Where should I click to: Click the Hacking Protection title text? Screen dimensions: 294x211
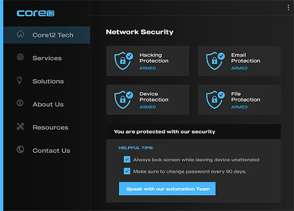(x=154, y=58)
